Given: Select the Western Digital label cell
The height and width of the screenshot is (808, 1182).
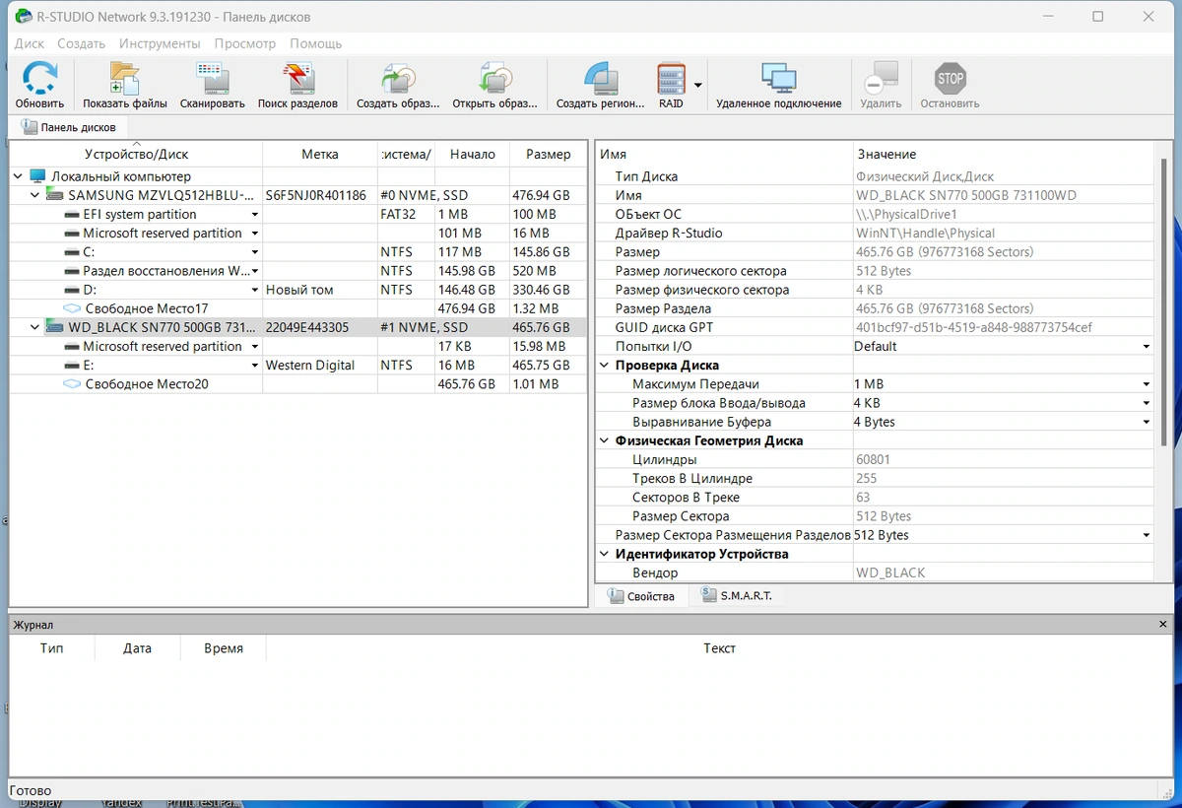Looking at the screenshot, I should tap(320, 366).
